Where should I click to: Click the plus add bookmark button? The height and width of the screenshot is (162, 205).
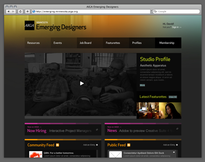click(27, 12)
